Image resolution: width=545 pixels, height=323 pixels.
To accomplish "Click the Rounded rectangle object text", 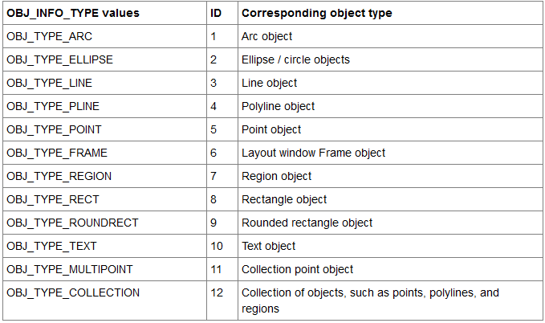I will (x=307, y=223).
